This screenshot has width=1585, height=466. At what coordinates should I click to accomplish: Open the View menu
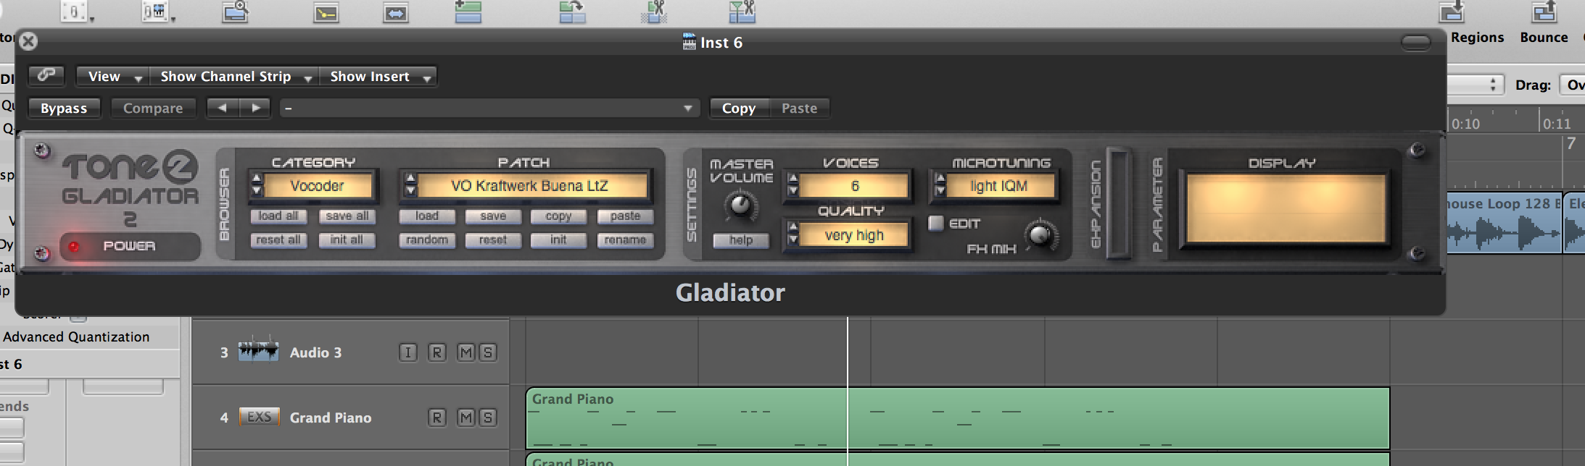(113, 76)
